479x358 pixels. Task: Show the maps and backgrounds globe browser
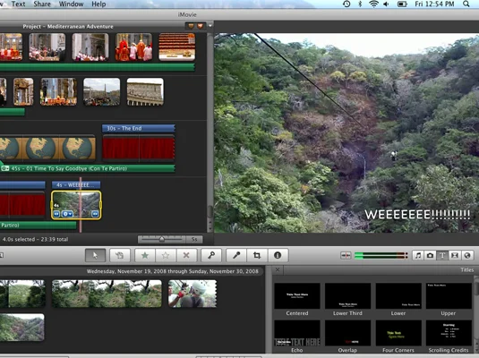coord(467,255)
